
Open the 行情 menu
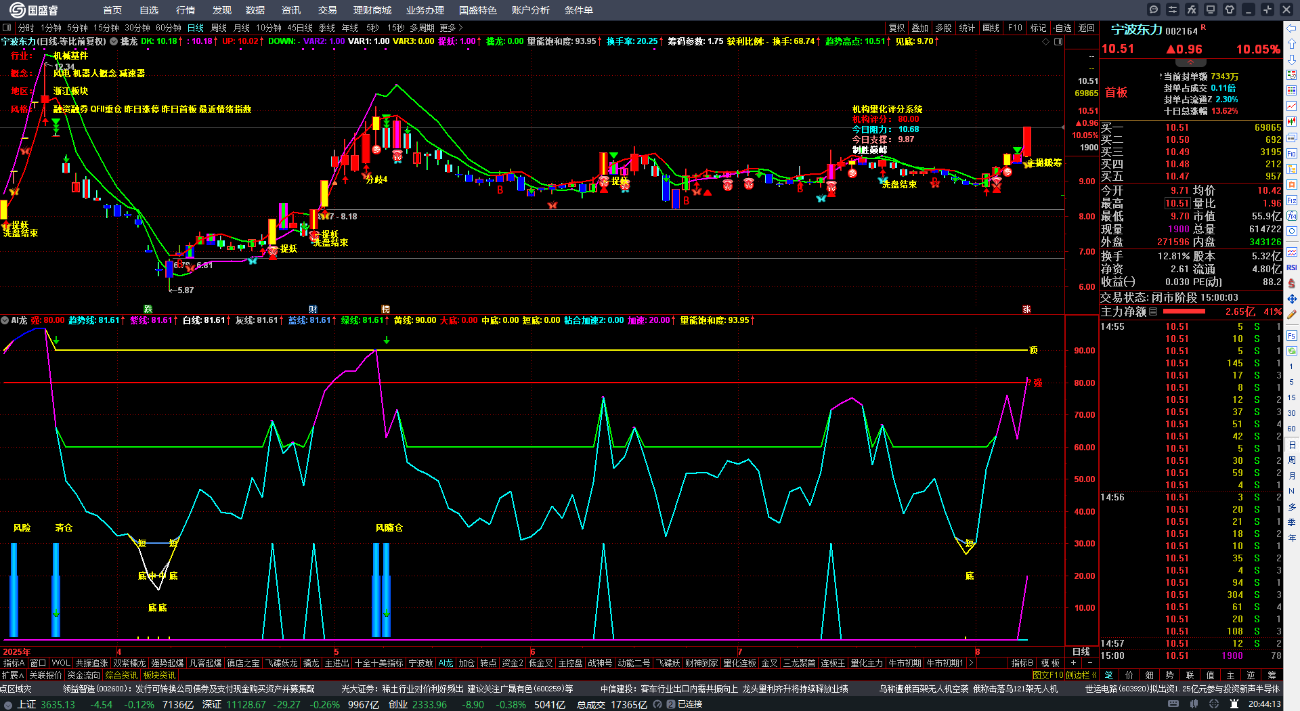tap(186, 10)
